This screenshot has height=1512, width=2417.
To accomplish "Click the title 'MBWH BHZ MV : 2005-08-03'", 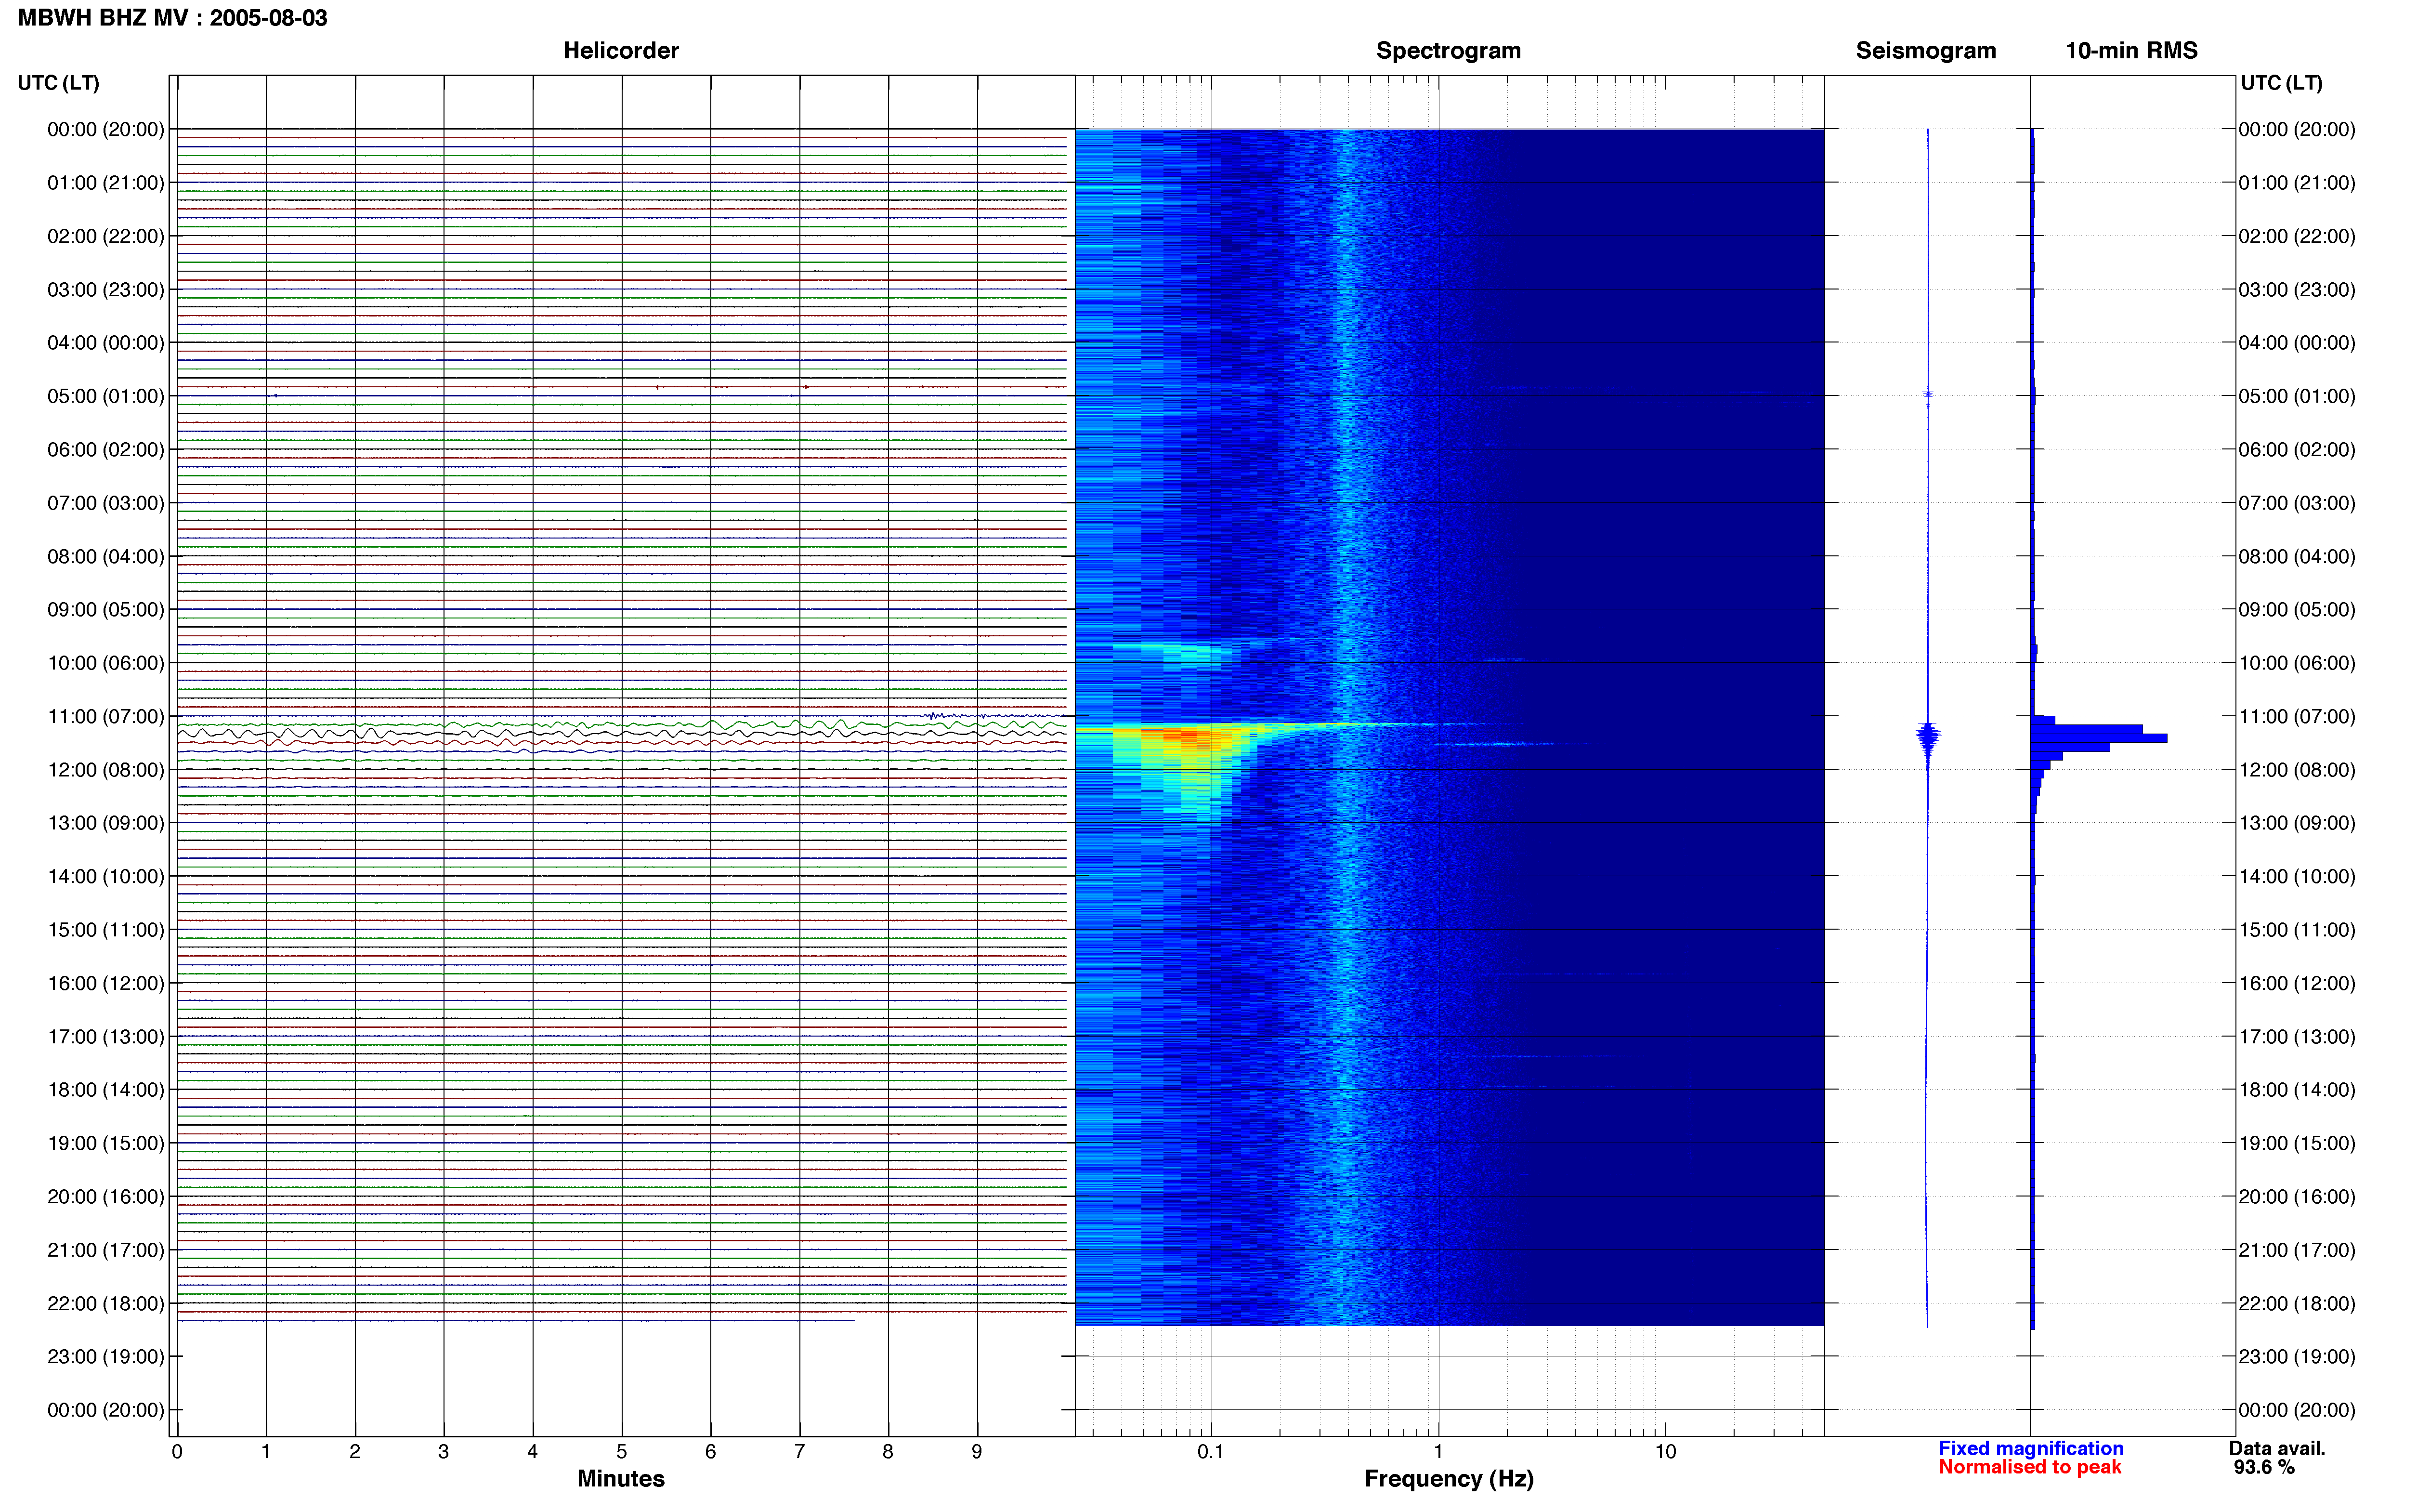I will tap(173, 18).
